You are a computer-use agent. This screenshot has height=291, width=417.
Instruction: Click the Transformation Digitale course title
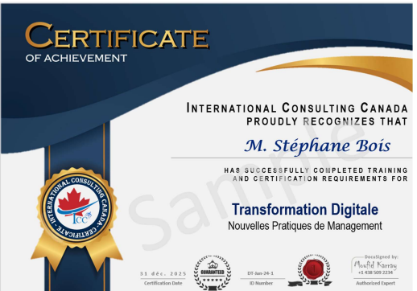tap(305, 209)
